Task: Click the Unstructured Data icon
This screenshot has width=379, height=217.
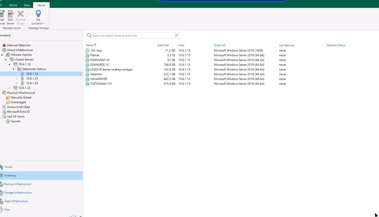Action: pyautogui.click(x=4, y=107)
